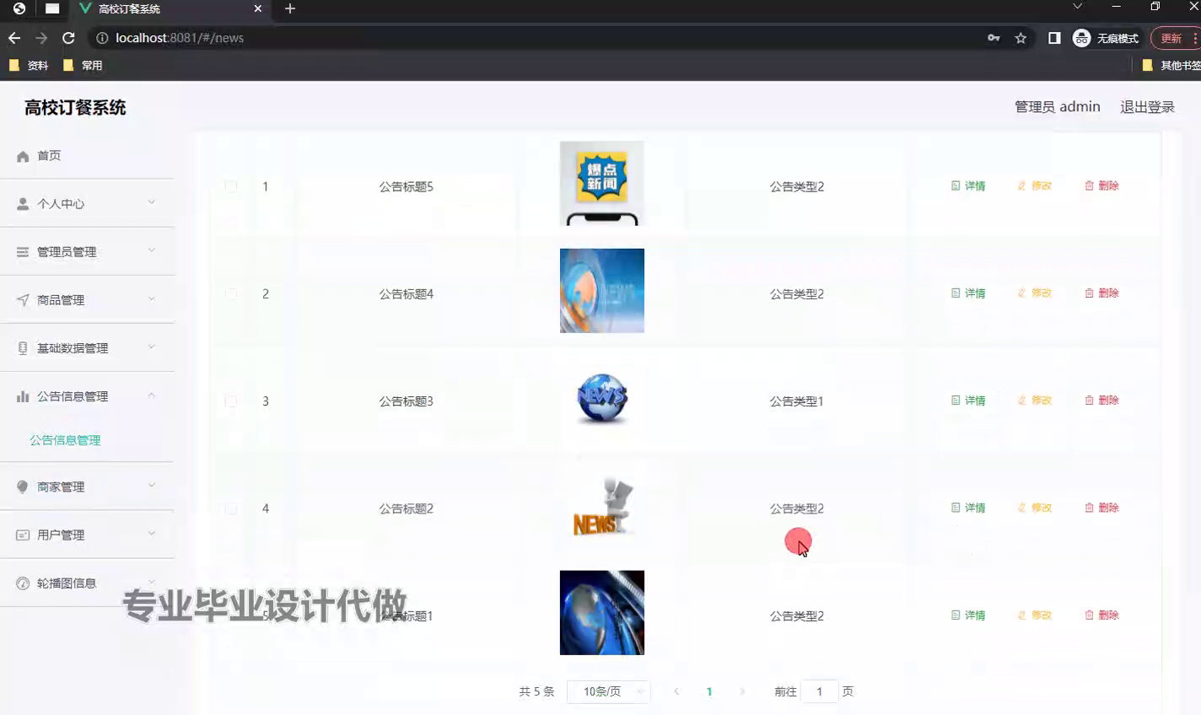Click the browser back arrow
The image size is (1201, 715).
pos(14,38)
